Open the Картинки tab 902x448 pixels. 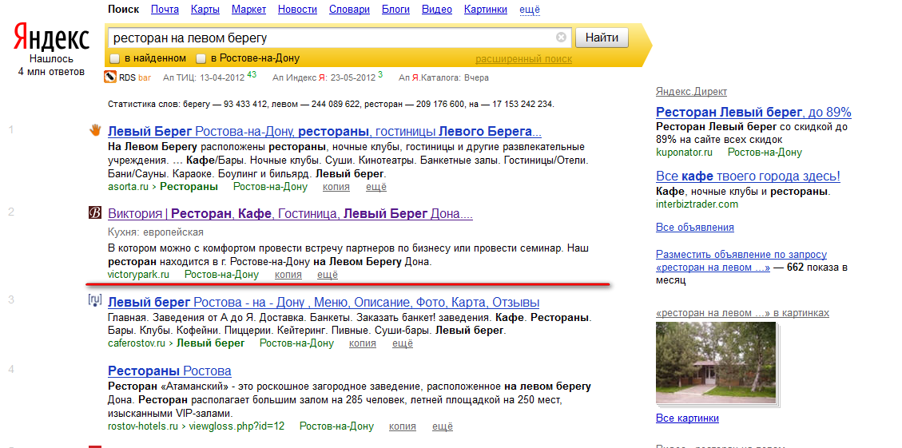click(486, 10)
